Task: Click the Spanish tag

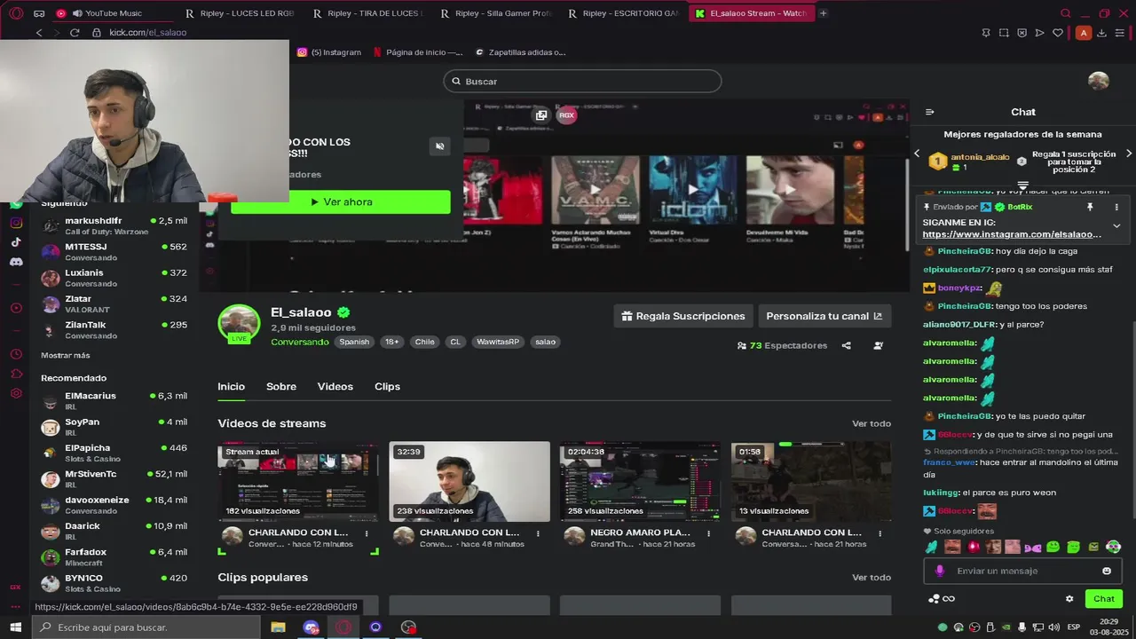Action: (x=354, y=342)
